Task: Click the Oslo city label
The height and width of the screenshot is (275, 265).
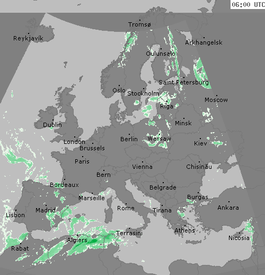Action: pyautogui.click(x=119, y=90)
